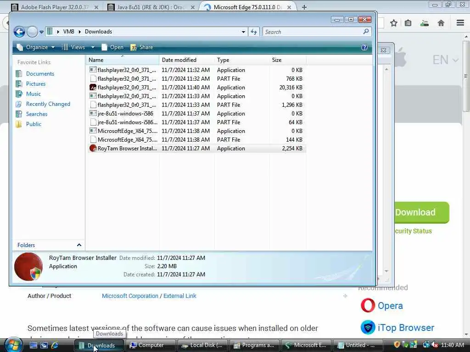The image size is (470, 352).
Task: Click the refresh button beside address bar
Action: [254, 32]
